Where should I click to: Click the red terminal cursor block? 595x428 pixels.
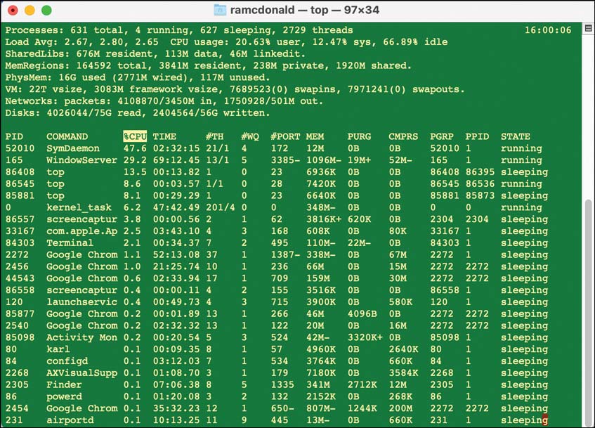coord(545,420)
